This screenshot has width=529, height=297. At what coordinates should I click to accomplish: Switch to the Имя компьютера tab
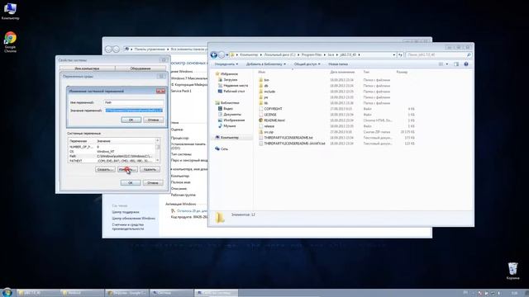87,68
